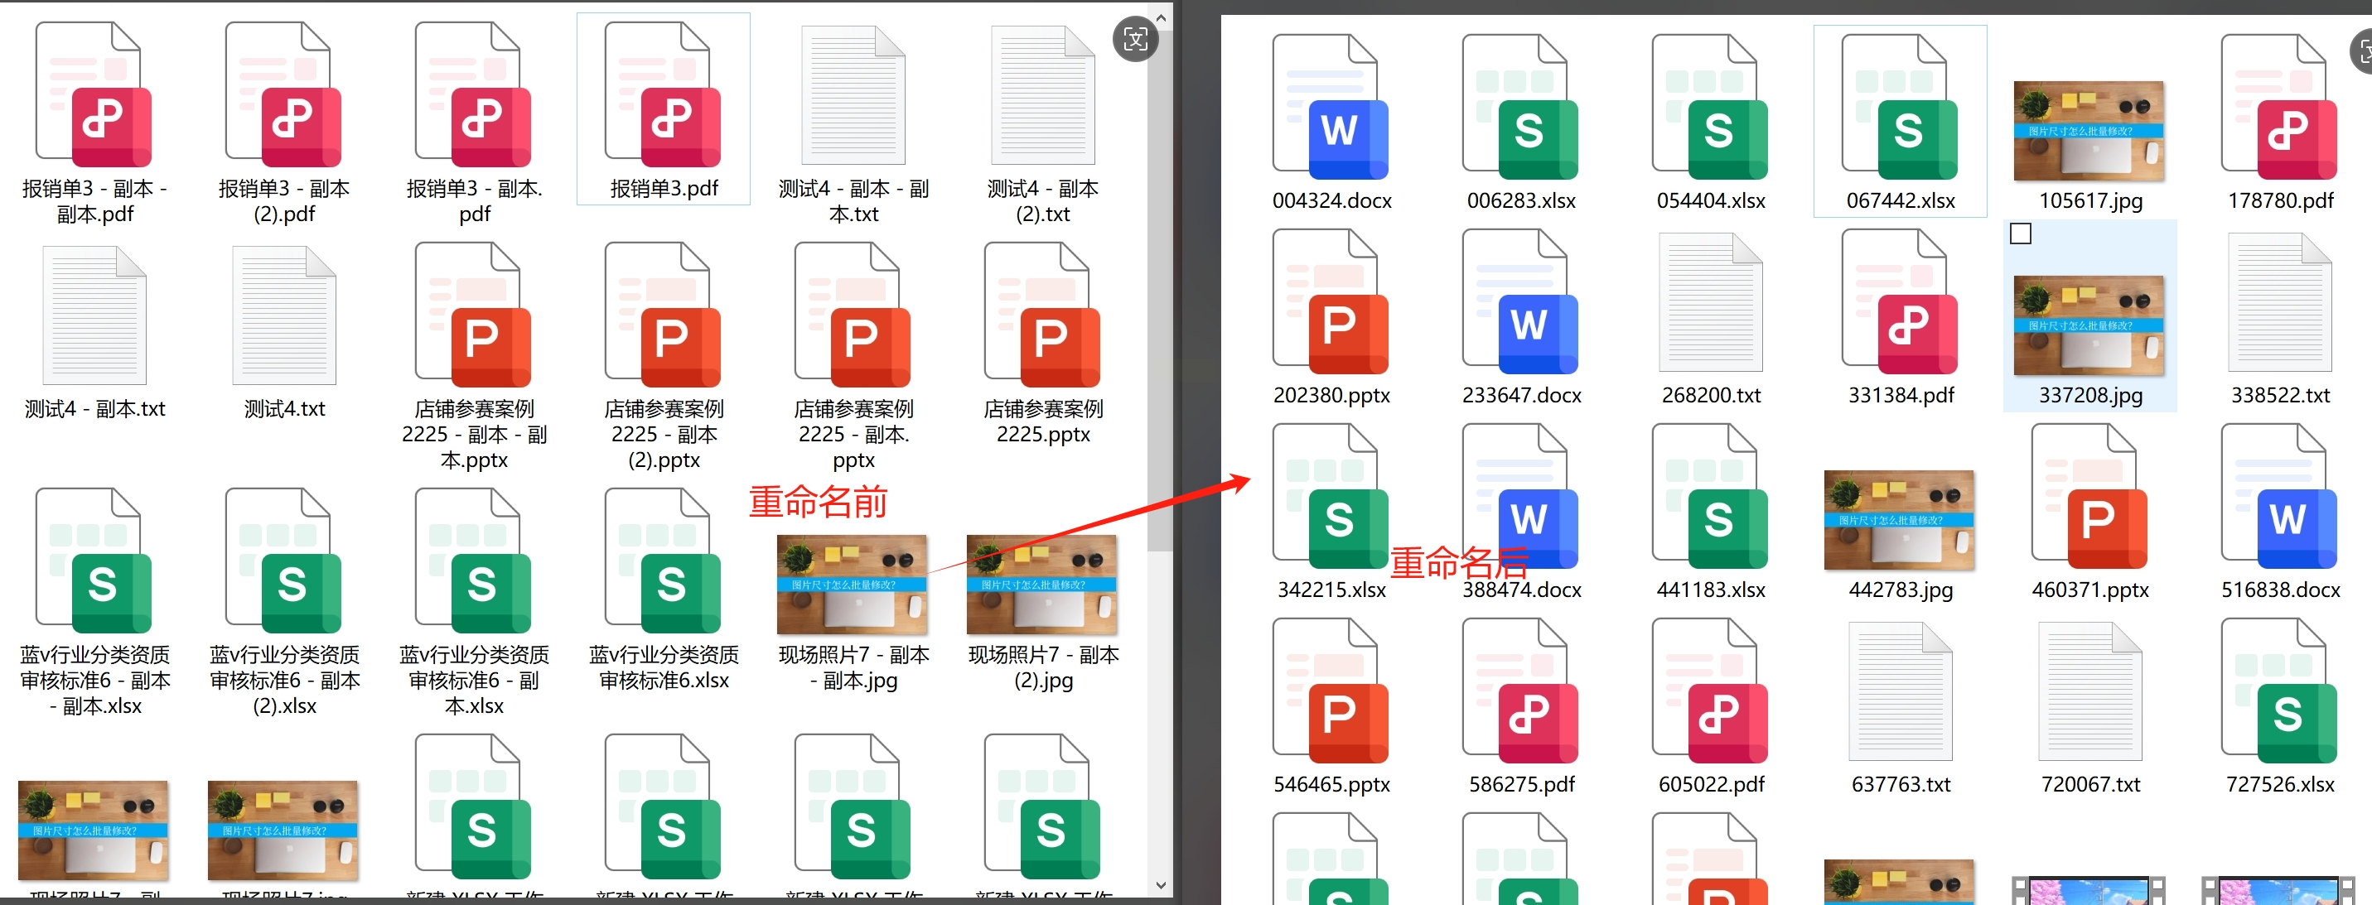The image size is (2372, 905).
Task: Select 测试4.txt file icon
Action: (x=283, y=315)
